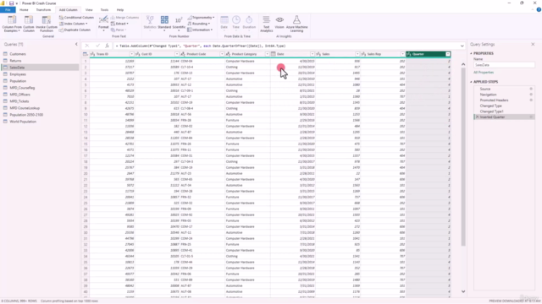Collapse PROPERTIES section
This screenshot has height=304, width=542.
click(471, 53)
